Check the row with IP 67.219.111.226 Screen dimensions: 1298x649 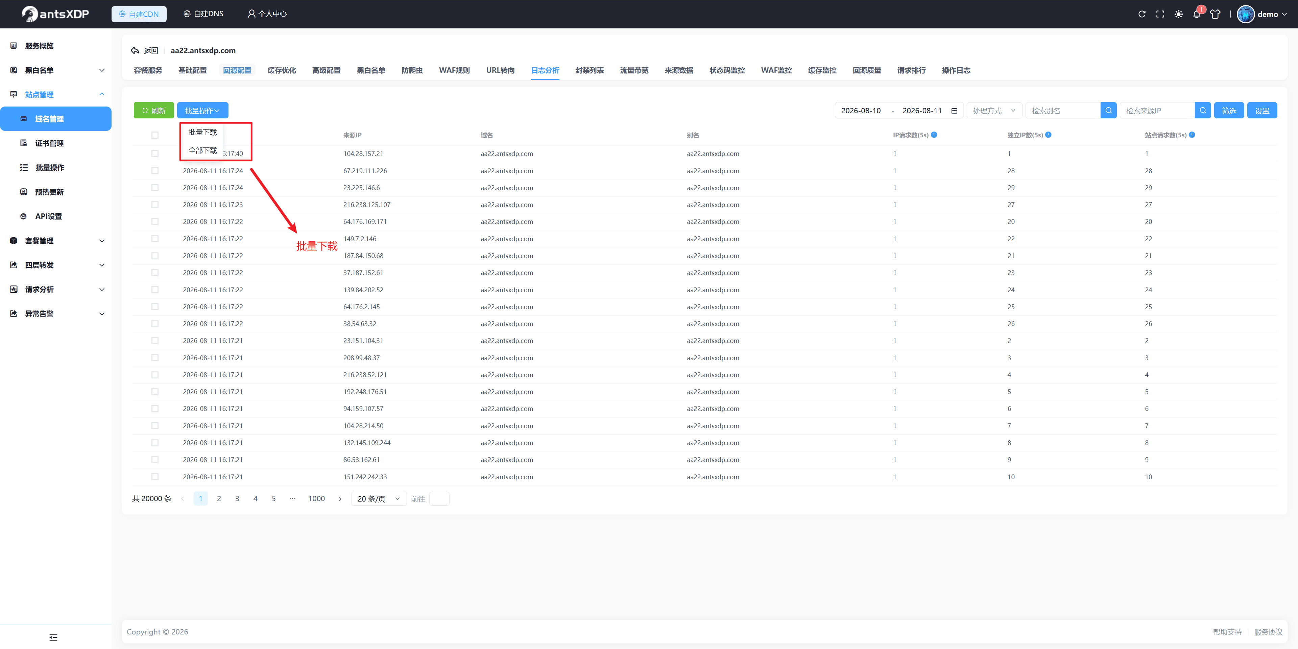[155, 170]
